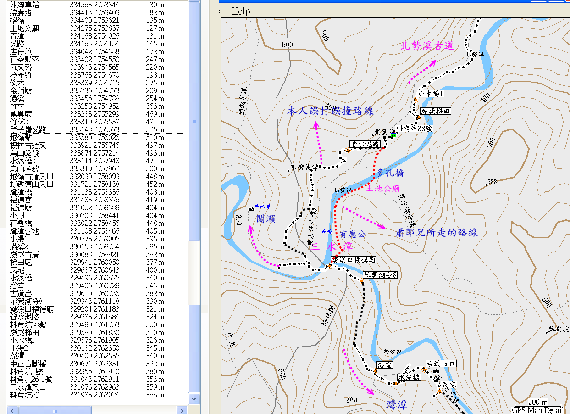Screen dimensions: 570x414
Task: Select the orange waypoint dot by 水泥橋
Action: [x=396, y=383]
